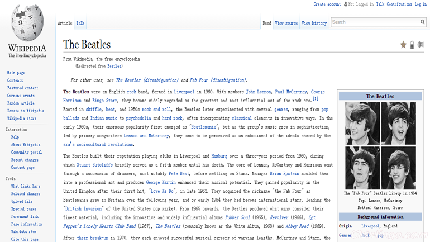The image size is (430, 242).
Task: Select the Read tab
Action: pyautogui.click(x=267, y=23)
